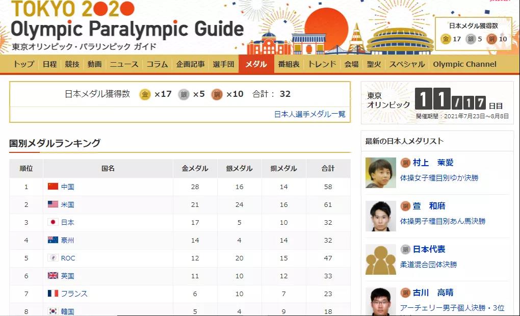Click the Australia flag icon
520x316 pixels.
pos(53,240)
